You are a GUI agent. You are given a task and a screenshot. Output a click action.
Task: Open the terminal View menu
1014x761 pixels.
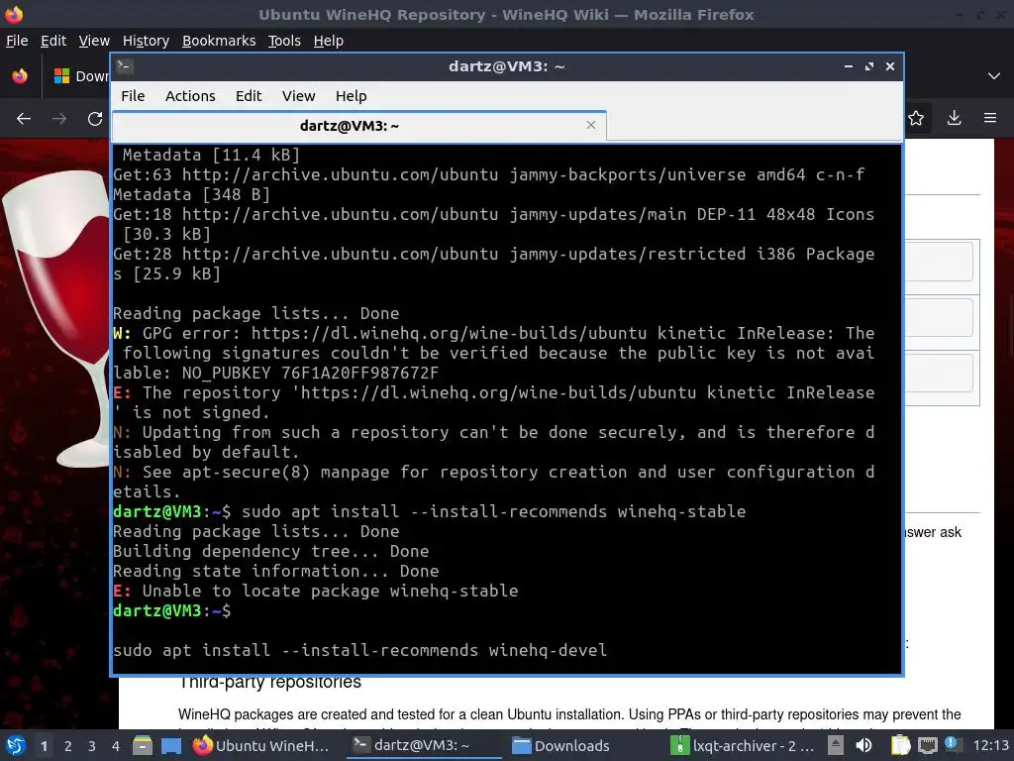click(298, 96)
